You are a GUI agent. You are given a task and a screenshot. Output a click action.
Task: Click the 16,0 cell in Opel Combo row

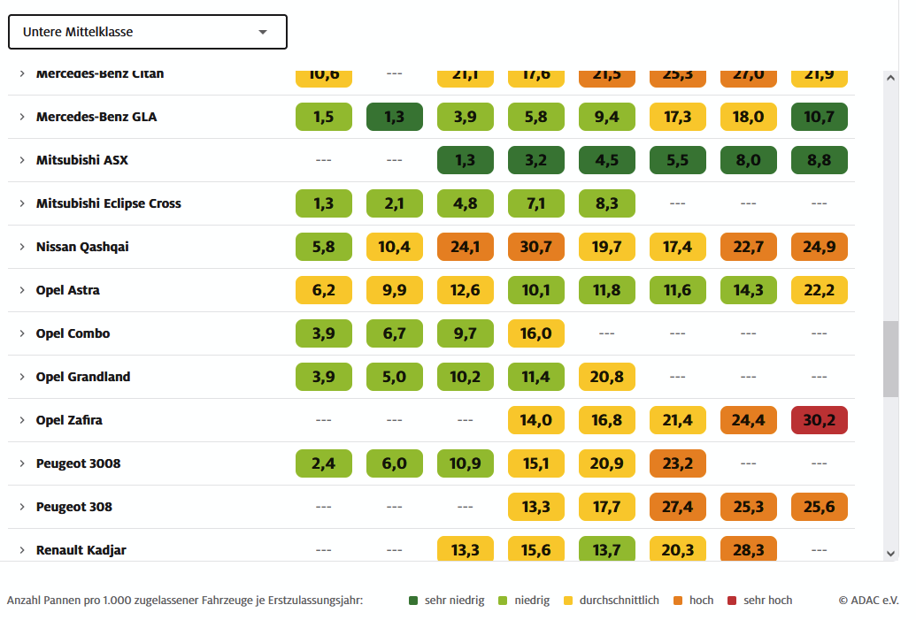(x=535, y=333)
